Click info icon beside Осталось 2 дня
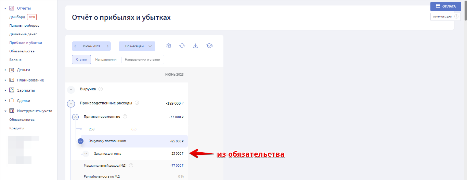The height and width of the screenshot is (180, 467). [456, 16]
